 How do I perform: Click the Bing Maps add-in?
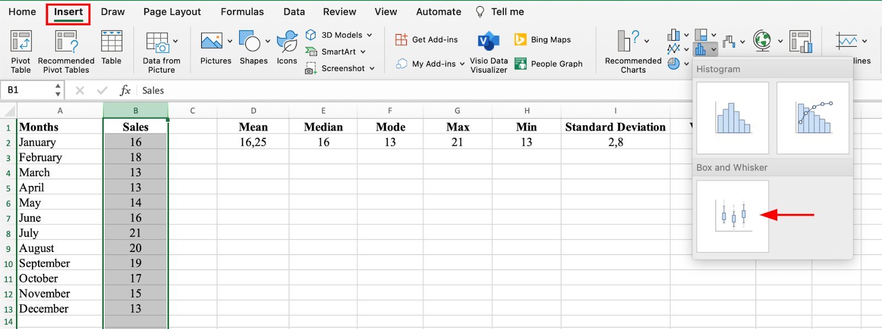(x=542, y=40)
